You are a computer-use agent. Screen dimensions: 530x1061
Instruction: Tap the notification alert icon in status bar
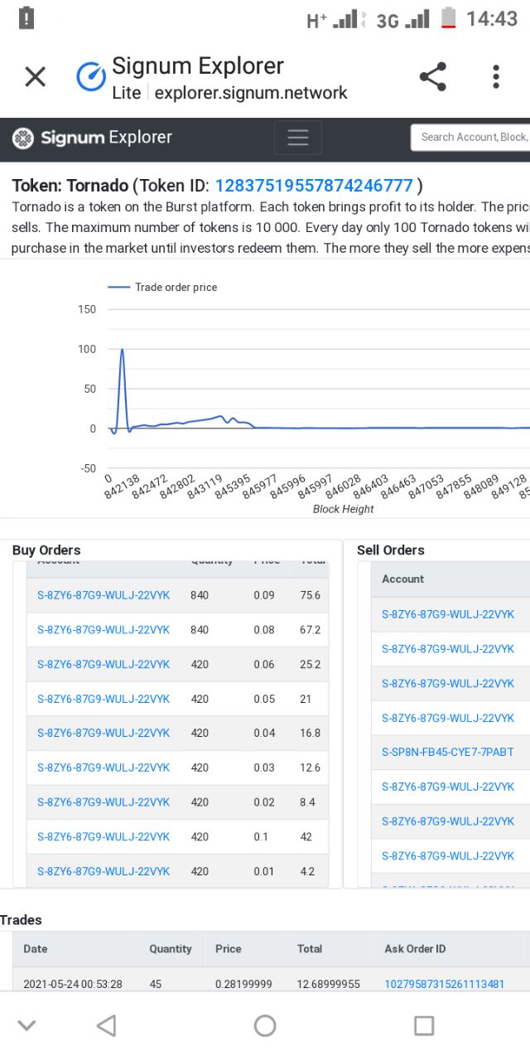click(x=26, y=18)
